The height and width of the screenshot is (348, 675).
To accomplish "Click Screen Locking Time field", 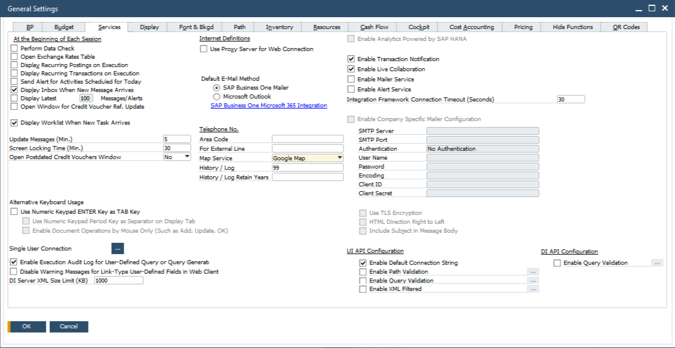I will [x=177, y=148].
